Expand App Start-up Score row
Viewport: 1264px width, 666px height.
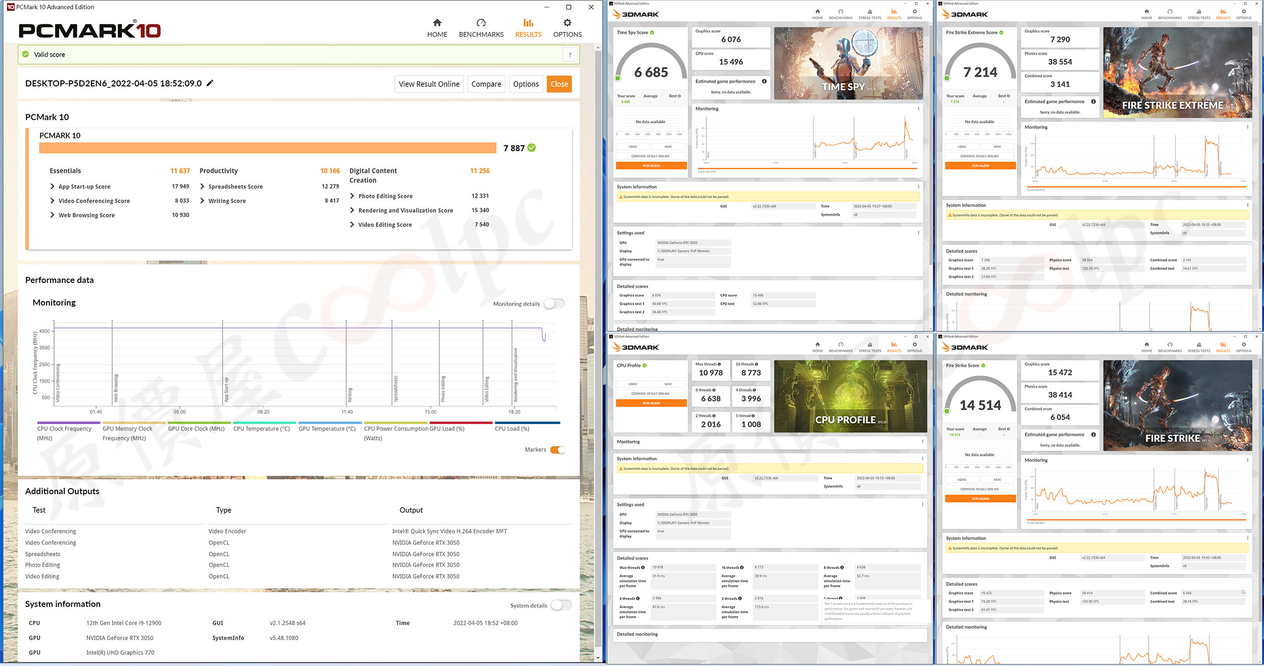coord(52,186)
